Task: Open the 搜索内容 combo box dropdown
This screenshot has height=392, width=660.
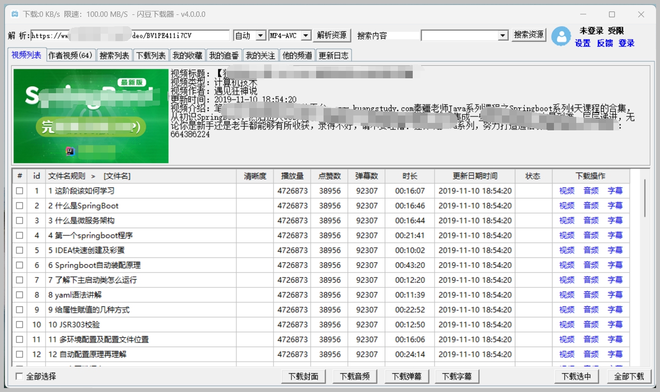Action: 503,36
